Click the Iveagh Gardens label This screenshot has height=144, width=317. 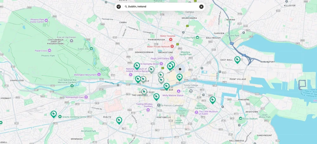pos(178,122)
